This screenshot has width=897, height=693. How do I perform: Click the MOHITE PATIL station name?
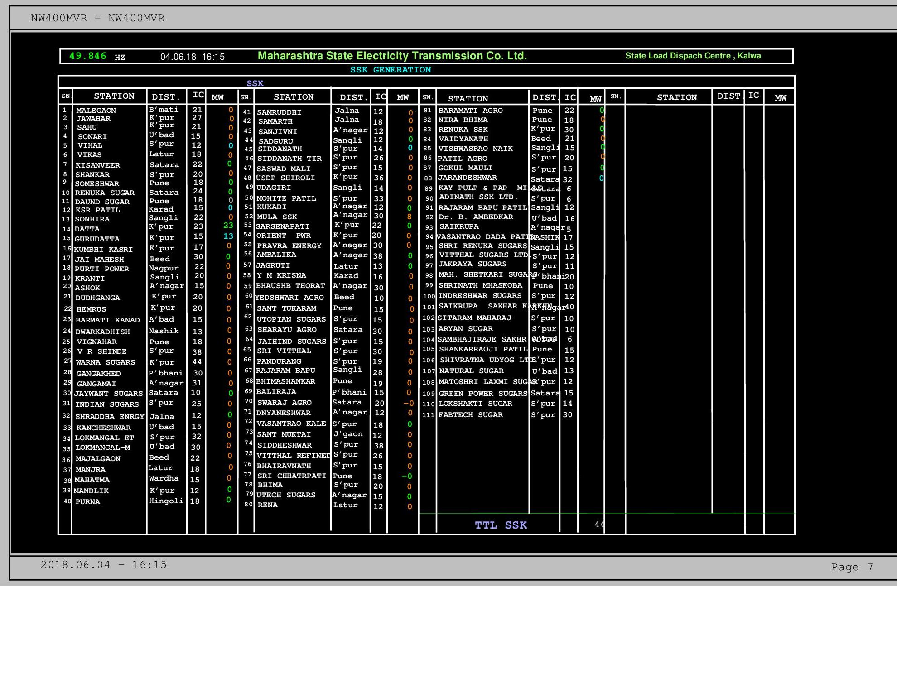click(x=286, y=198)
